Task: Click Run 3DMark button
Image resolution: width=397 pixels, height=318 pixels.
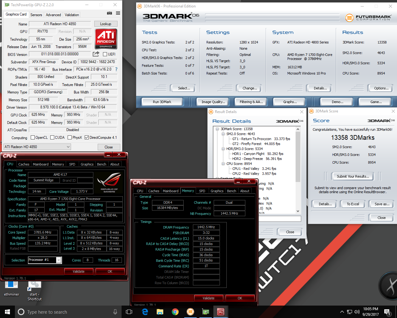Action: [x=162, y=102]
